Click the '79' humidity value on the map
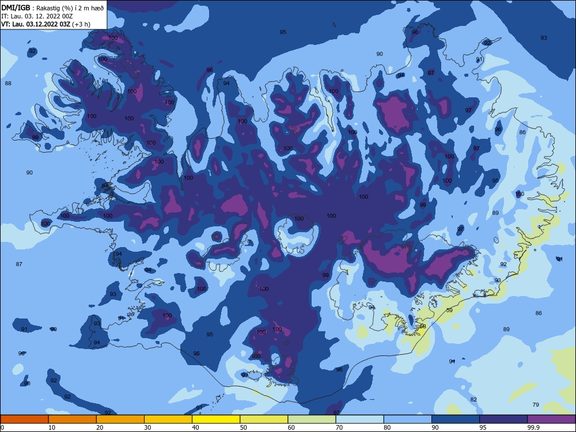 [536, 405]
